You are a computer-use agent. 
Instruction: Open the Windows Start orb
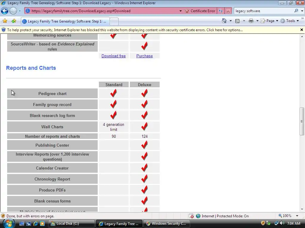click(9, 224)
